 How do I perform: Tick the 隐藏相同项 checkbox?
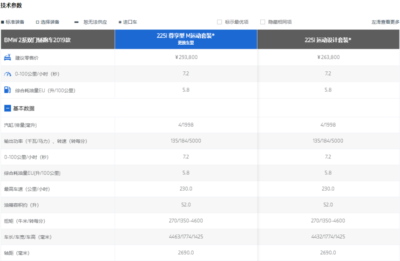point(263,22)
